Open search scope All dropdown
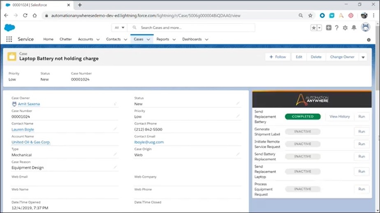Image resolution: width=380 pixels, height=213 pixels. 119,27
